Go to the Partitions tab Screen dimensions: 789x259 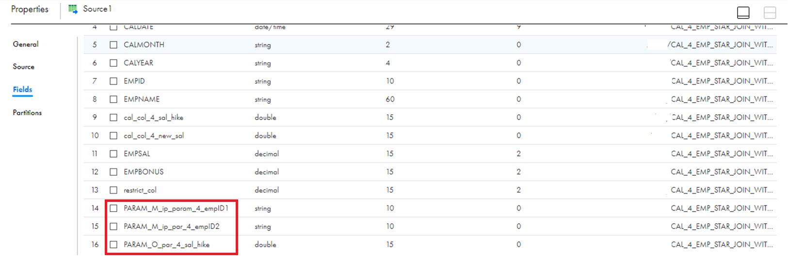coord(27,112)
